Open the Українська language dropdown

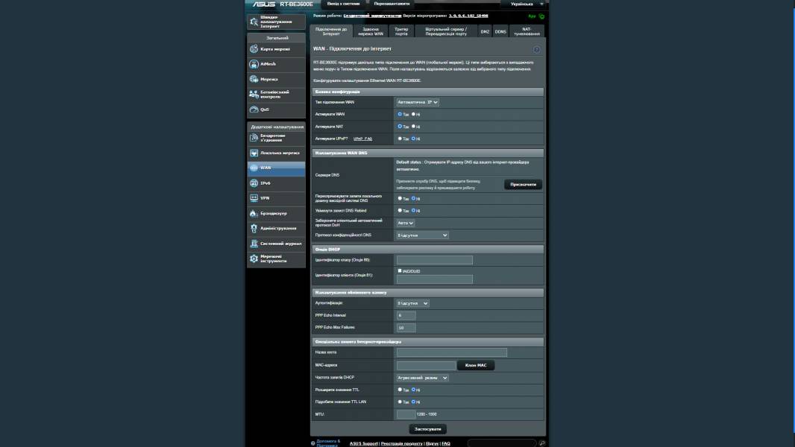[525, 4]
